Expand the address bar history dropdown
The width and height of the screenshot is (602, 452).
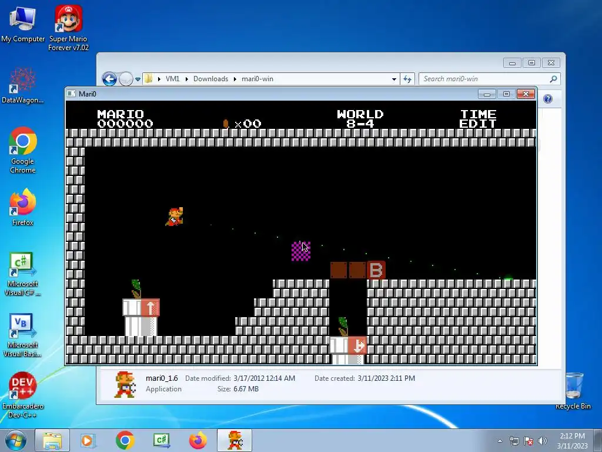pyautogui.click(x=394, y=79)
